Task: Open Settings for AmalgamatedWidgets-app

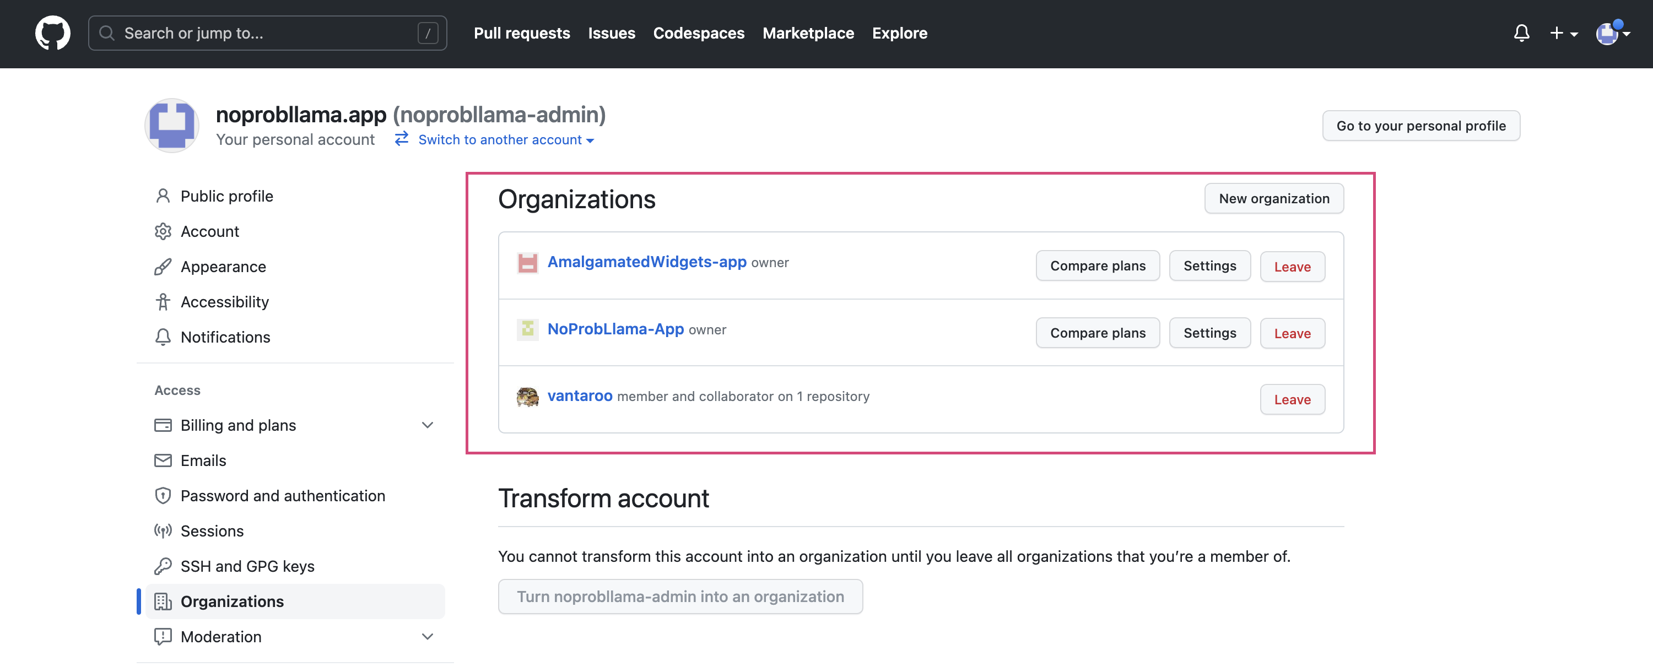Action: click(x=1209, y=265)
